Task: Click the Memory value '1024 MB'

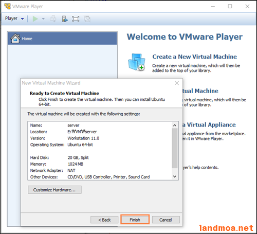Action: [x=76, y=164]
